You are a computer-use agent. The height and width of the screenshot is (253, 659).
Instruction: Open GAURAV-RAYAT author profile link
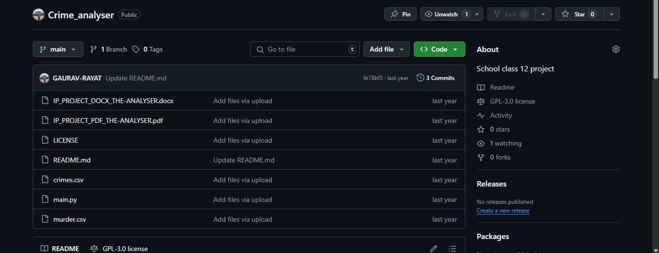pyautogui.click(x=77, y=78)
